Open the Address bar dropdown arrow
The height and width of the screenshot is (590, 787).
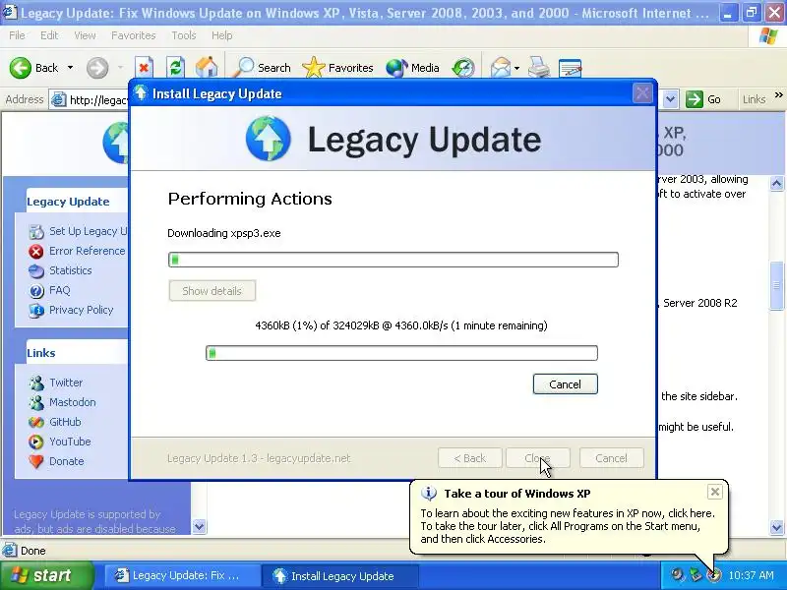point(671,99)
